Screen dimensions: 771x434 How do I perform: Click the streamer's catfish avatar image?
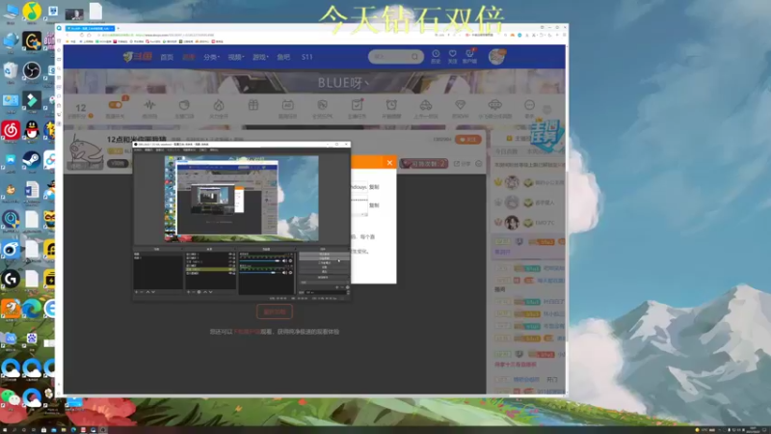coord(85,151)
